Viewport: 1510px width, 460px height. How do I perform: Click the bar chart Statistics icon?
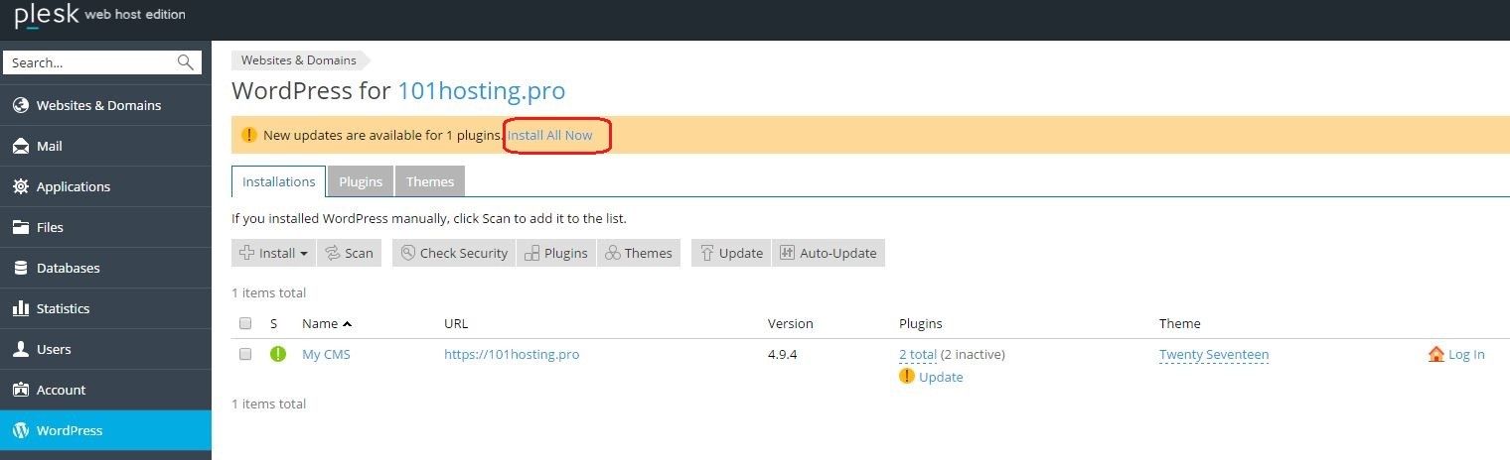pos(20,308)
